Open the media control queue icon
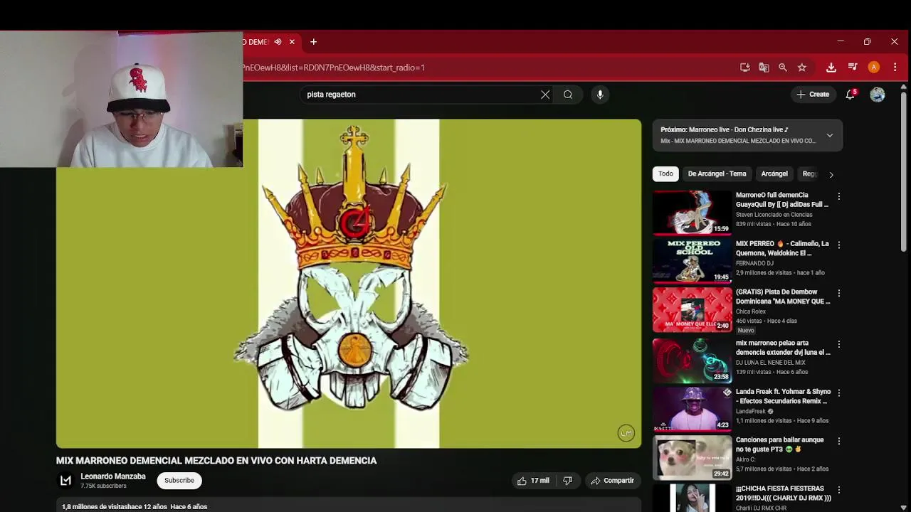 pyautogui.click(x=853, y=68)
